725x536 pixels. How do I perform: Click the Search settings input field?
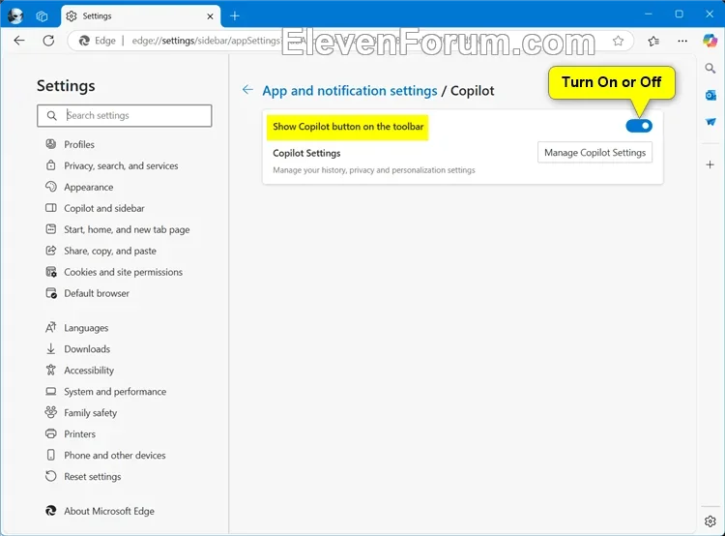pos(125,116)
